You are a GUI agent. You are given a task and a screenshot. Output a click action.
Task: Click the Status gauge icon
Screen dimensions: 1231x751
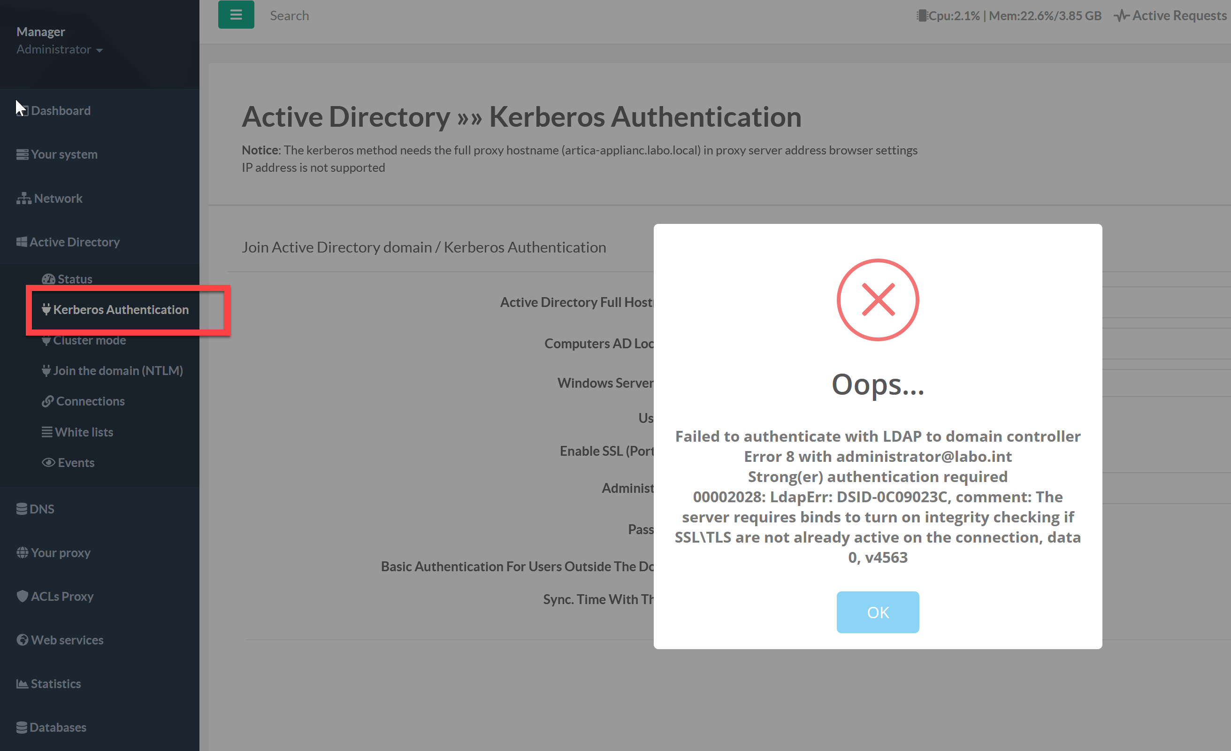(48, 279)
